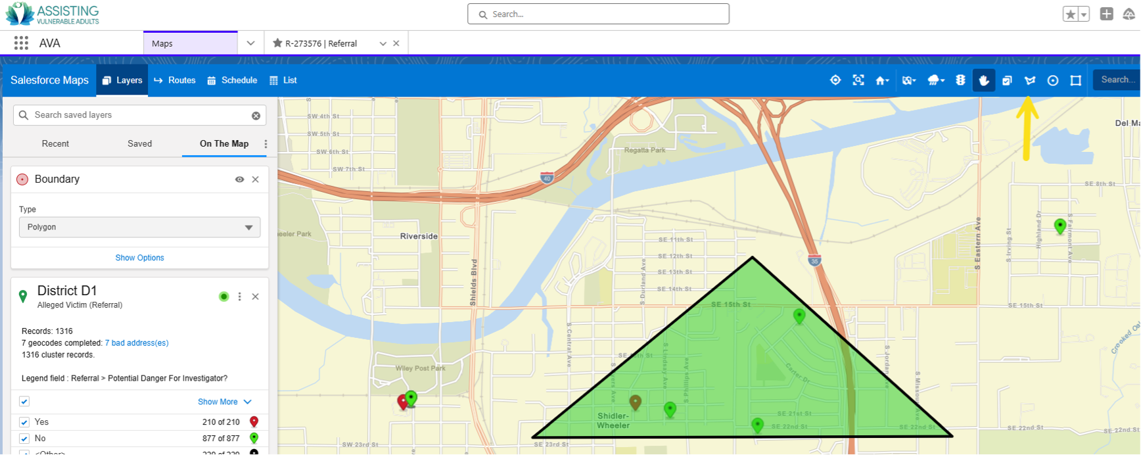
Task: Click green marker near SE 15th St
Action: 799,317
